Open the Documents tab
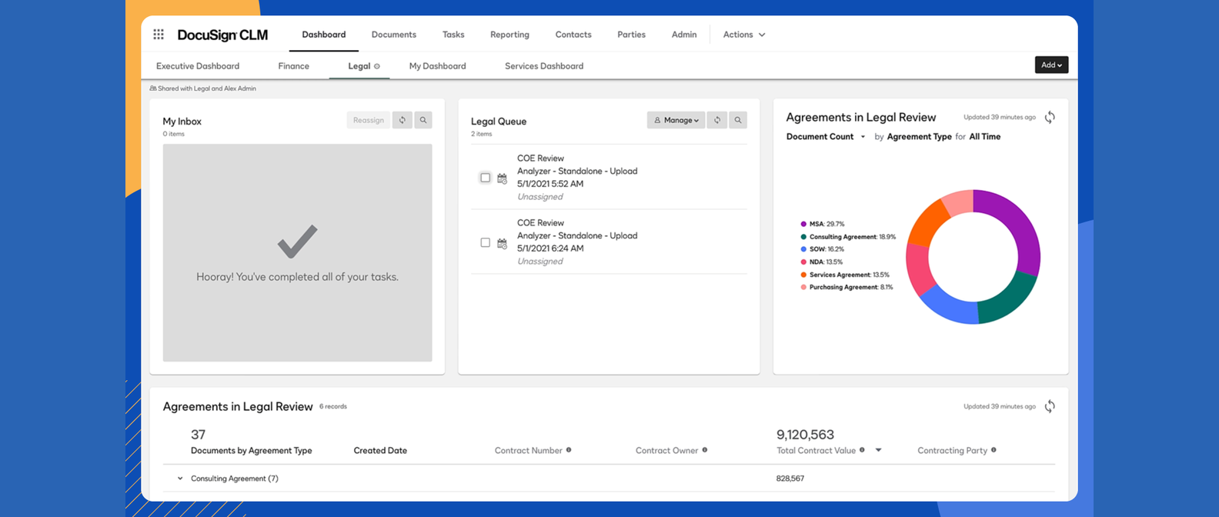 [x=394, y=35]
